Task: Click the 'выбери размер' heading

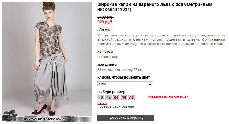Action: 111,92
